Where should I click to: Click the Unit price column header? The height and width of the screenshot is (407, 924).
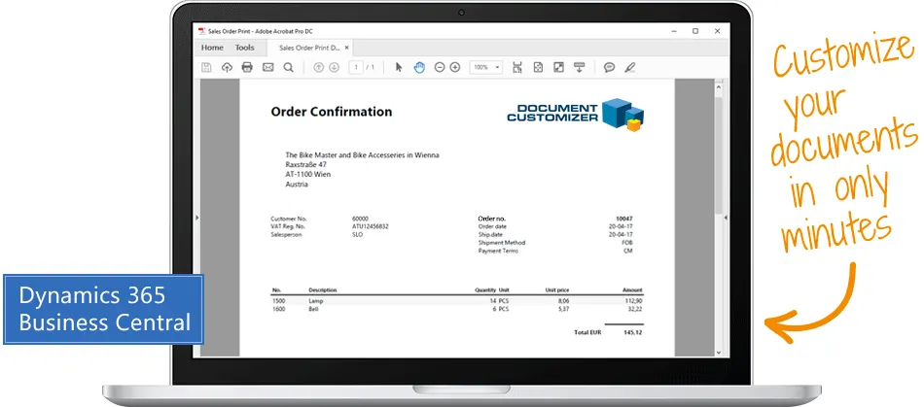(x=557, y=290)
